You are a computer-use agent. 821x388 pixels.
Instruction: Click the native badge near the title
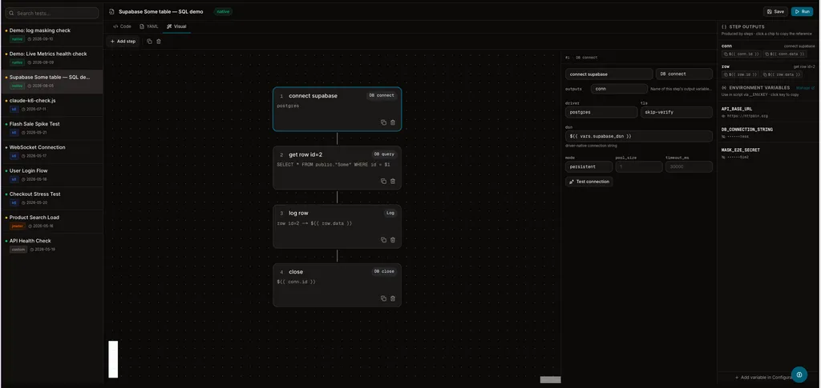tap(223, 11)
